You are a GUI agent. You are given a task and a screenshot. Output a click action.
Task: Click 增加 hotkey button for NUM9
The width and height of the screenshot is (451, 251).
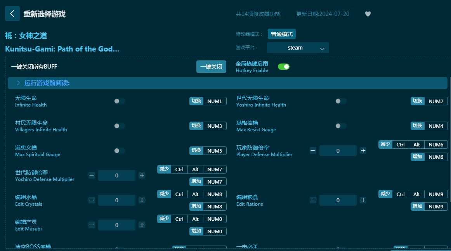point(417,206)
